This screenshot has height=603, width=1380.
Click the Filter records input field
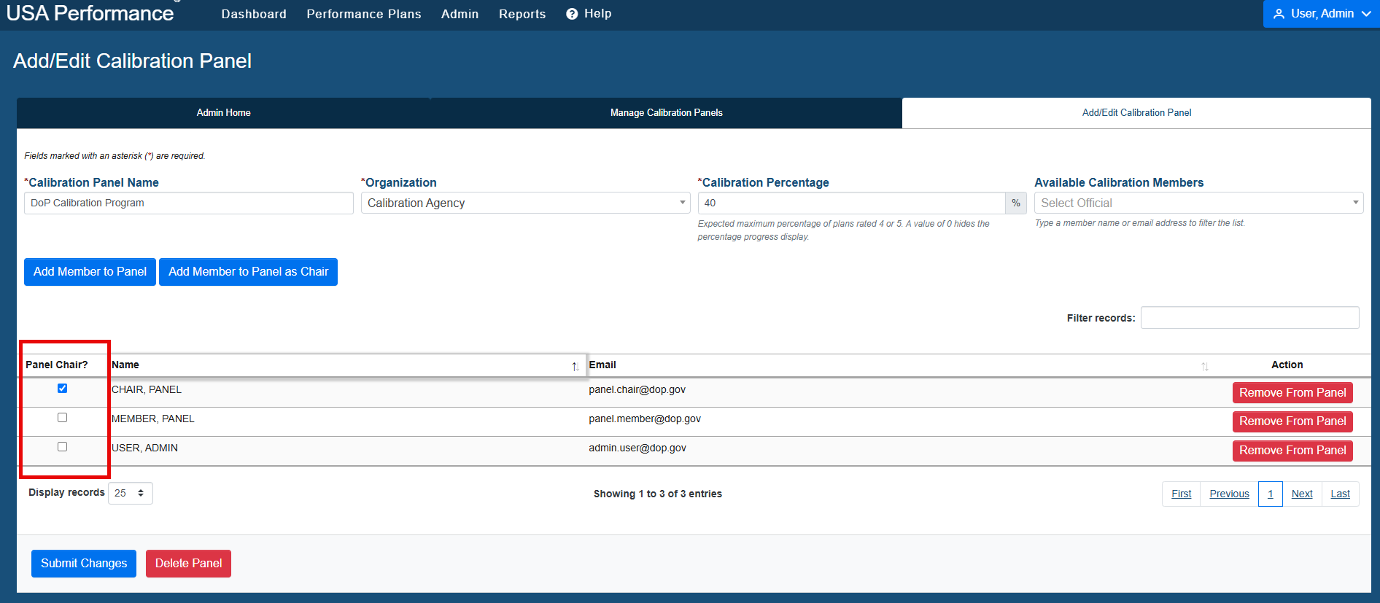coord(1249,318)
